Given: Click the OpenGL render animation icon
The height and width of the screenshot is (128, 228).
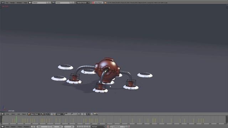Looking at the screenshot, I should (97, 114).
